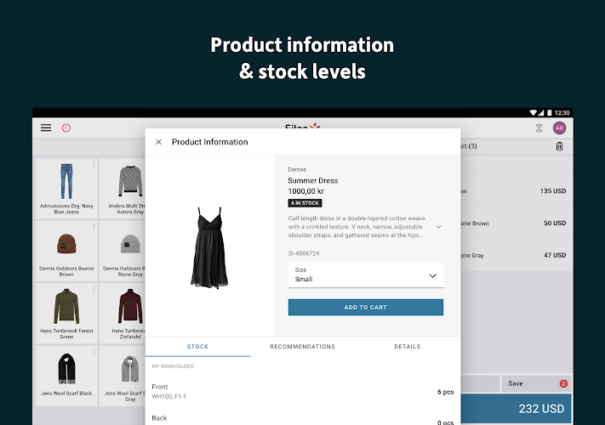The image size is (605, 425).
Task: Switch to the Recommendations tab
Action: pyautogui.click(x=302, y=347)
